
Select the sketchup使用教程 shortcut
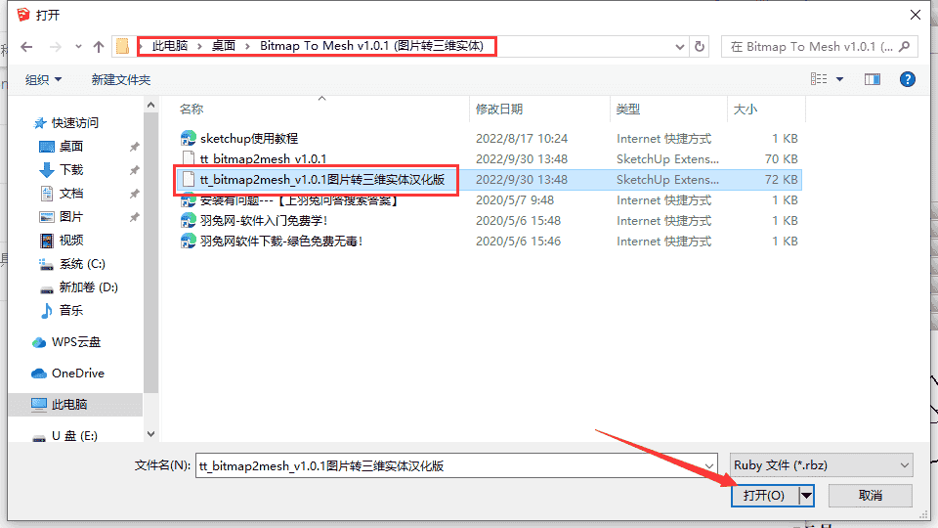tap(249, 139)
